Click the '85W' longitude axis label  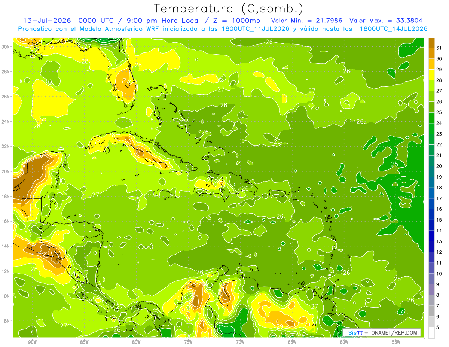84,343
